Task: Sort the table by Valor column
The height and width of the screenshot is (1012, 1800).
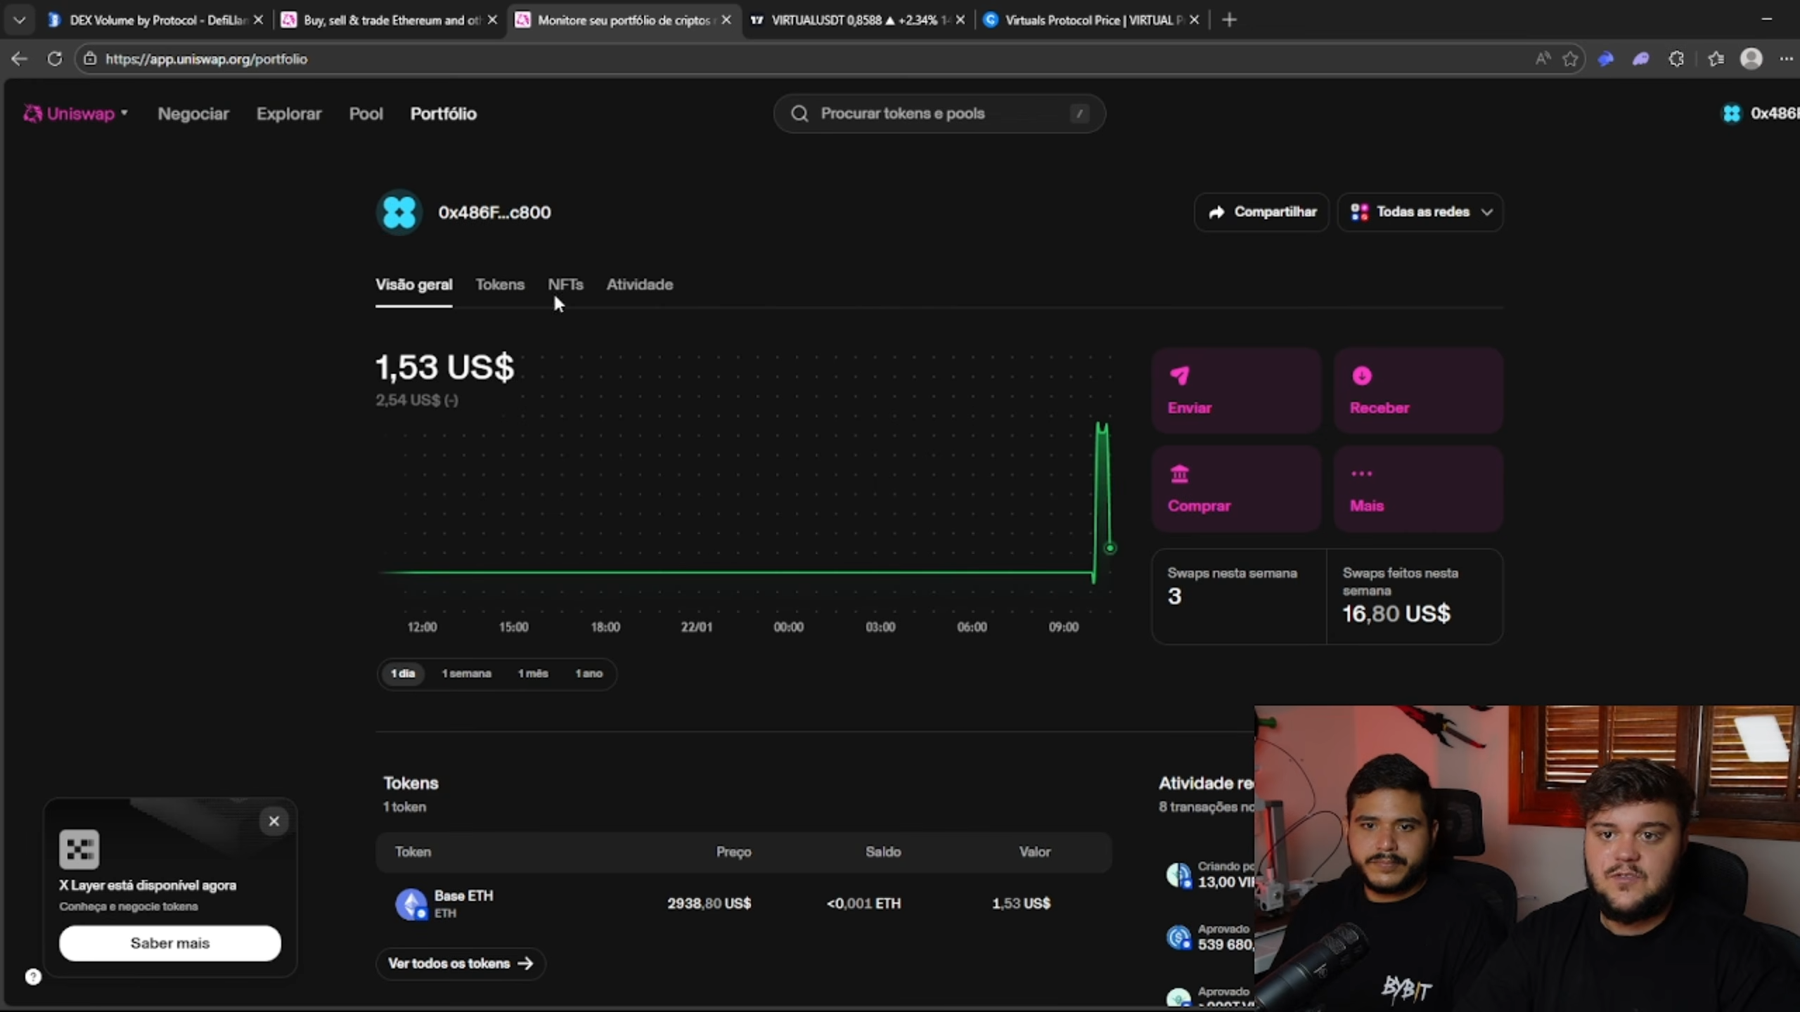Action: [x=1034, y=852]
